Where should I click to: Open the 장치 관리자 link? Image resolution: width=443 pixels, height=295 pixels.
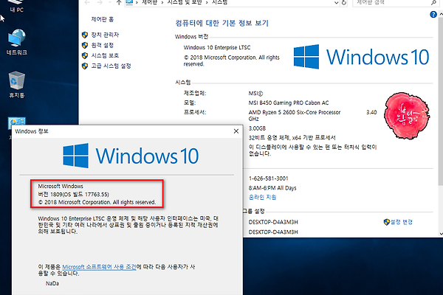(105, 35)
